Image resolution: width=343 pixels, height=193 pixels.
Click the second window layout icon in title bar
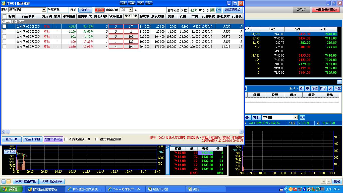(x=132, y=3)
